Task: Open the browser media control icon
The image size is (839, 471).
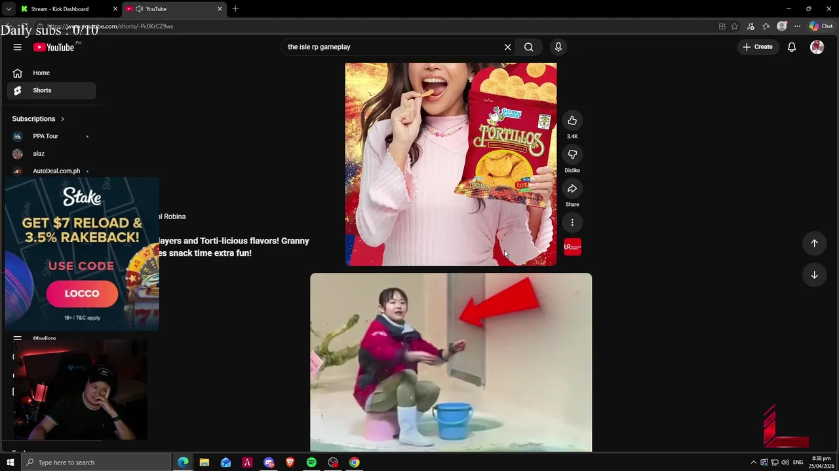Action: [x=751, y=26]
